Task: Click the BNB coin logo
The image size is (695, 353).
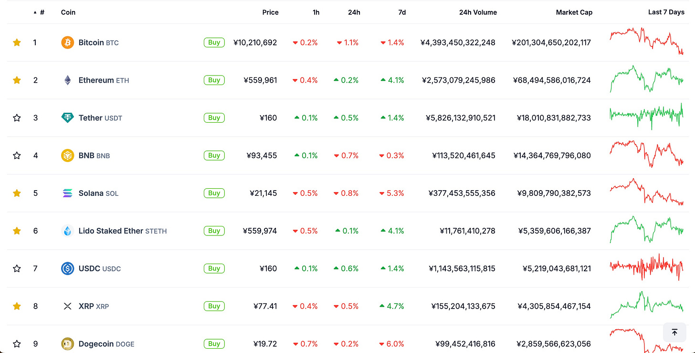Action: click(x=67, y=155)
